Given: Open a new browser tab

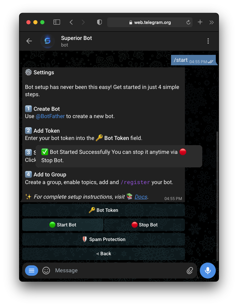Looking at the screenshot, I should 200,22.
